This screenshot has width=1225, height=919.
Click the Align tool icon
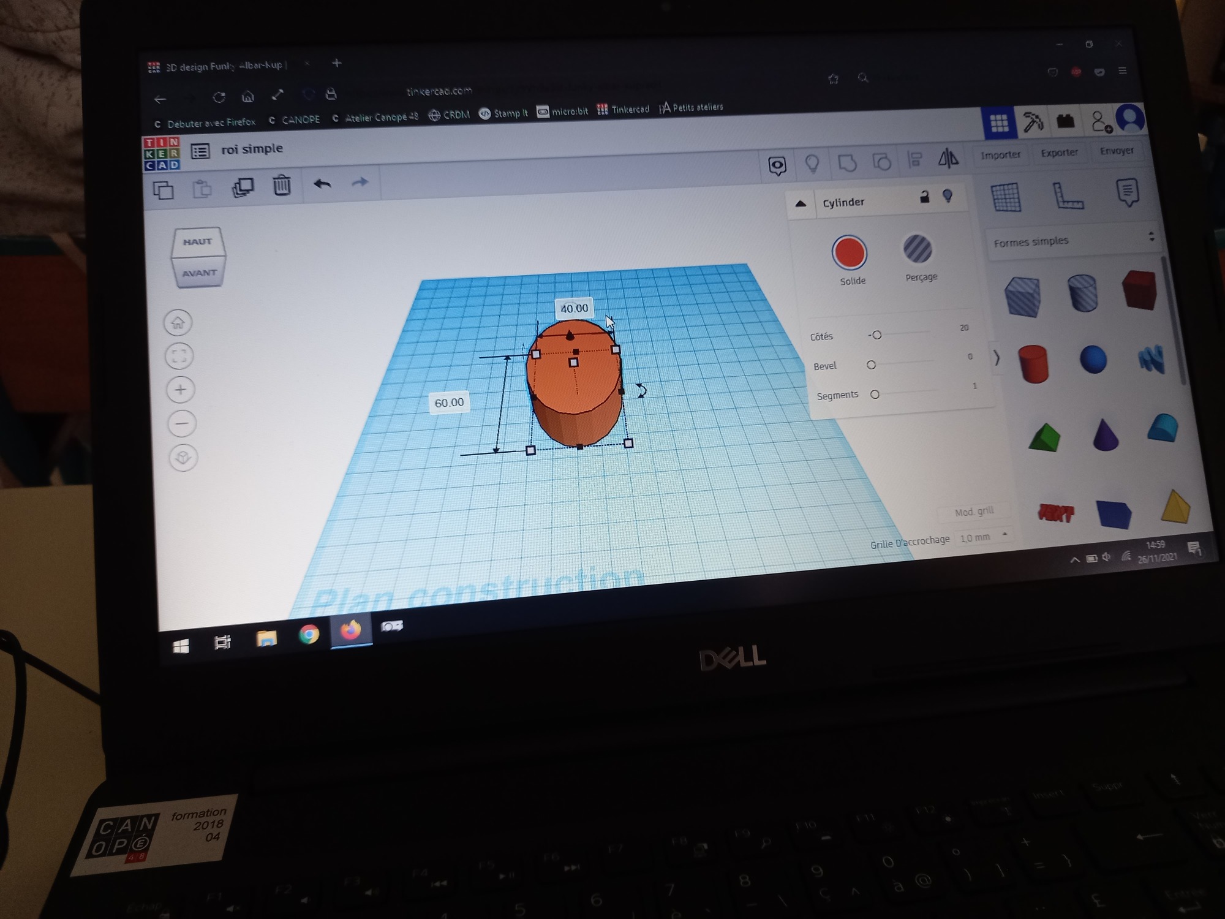915,160
